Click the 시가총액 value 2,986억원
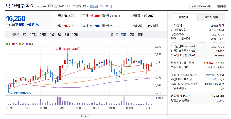231x119 pixels. [x=217, y=26]
